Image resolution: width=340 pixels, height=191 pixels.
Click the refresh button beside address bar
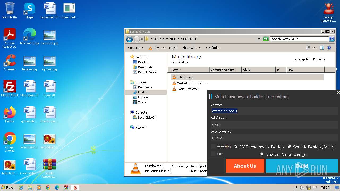(266, 39)
